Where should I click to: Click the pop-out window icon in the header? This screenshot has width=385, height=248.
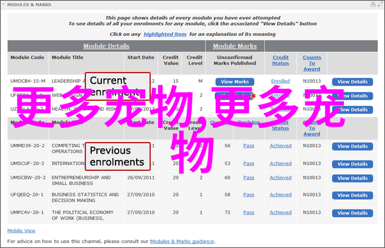click(380, 4)
